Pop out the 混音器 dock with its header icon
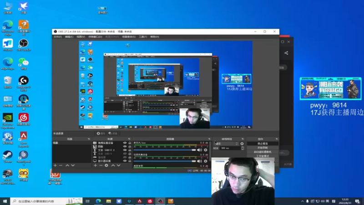 (x=209, y=139)
